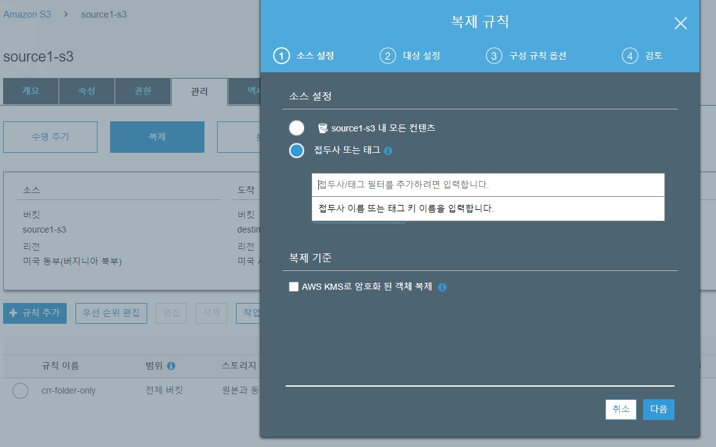
Task: Click bucket icon before source1-s3 내 모든 컨텐츠
Action: point(323,128)
